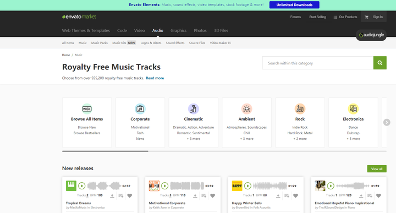Click the Browse All Items music icon
396x213 pixels.
point(87,109)
